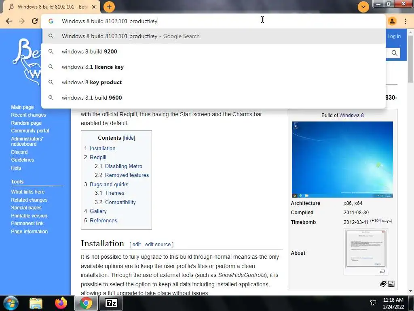Jump to 2.2 Removed features
The image size is (414, 311).
point(127,175)
